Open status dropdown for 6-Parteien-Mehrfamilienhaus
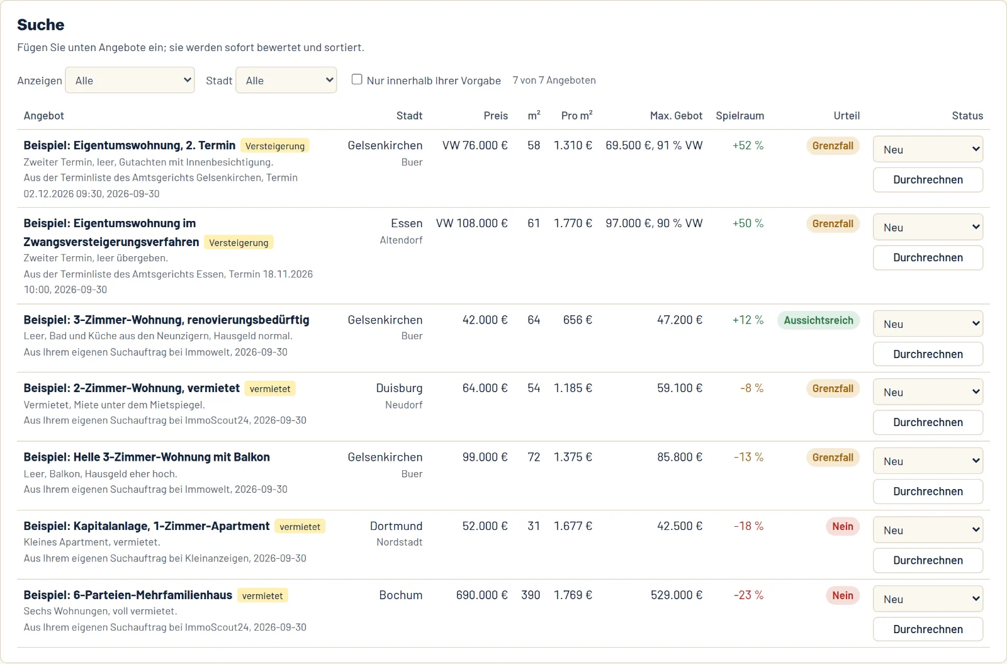The image size is (1007, 664). pyautogui.click(x=928, y=599)
